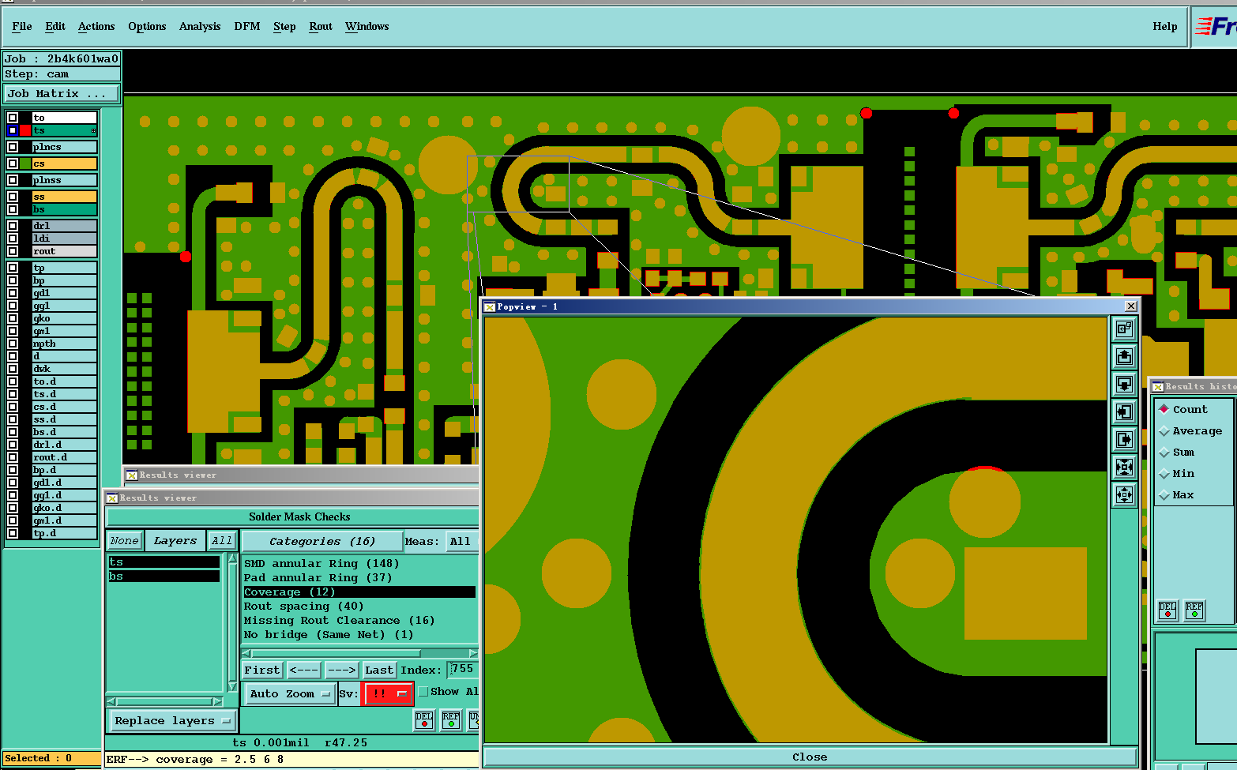
Task: Toggle selection box of layer ts
Action: [x=13, y=130]
